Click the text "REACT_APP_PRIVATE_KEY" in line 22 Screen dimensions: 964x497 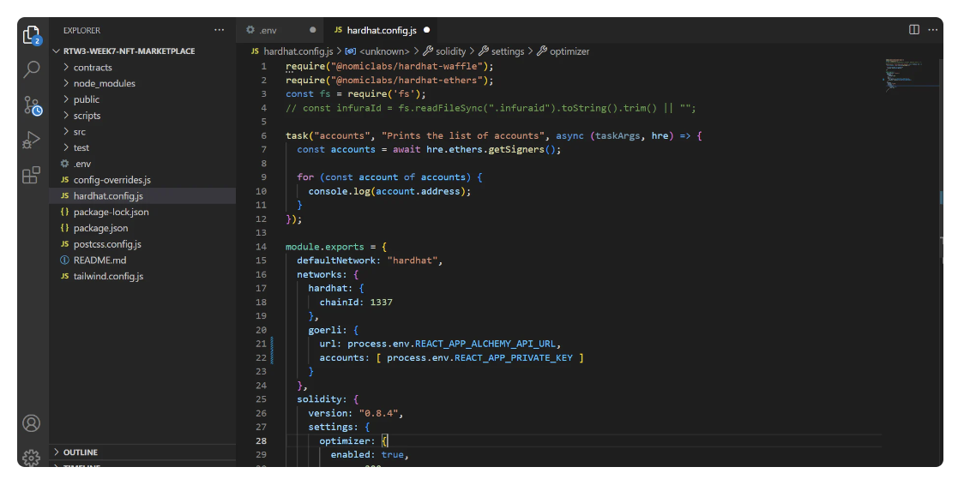[514, 357]
